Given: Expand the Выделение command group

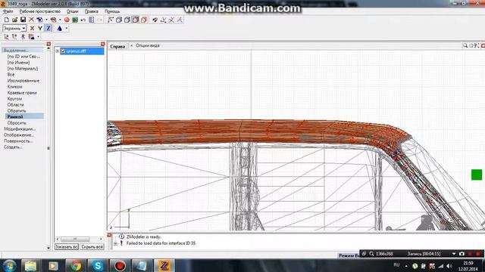Looking at the screenshot, I should click(x=16, y=51).
